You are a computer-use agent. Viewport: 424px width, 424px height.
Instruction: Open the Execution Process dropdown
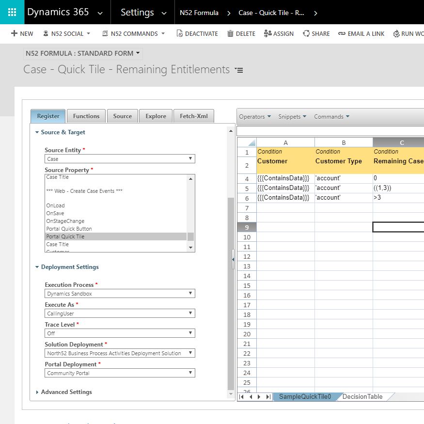click(120, 293)
